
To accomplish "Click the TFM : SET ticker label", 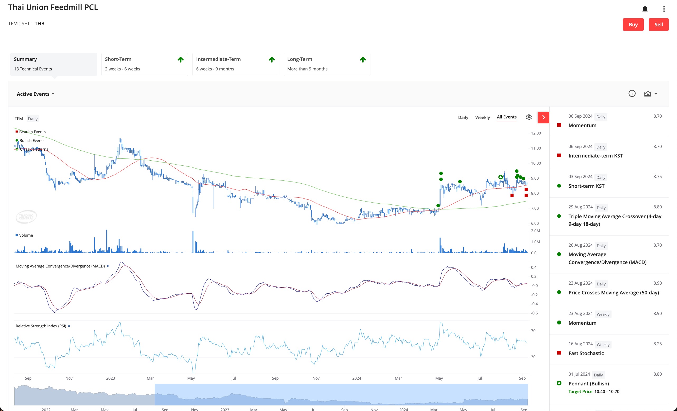I will point(19,24).
